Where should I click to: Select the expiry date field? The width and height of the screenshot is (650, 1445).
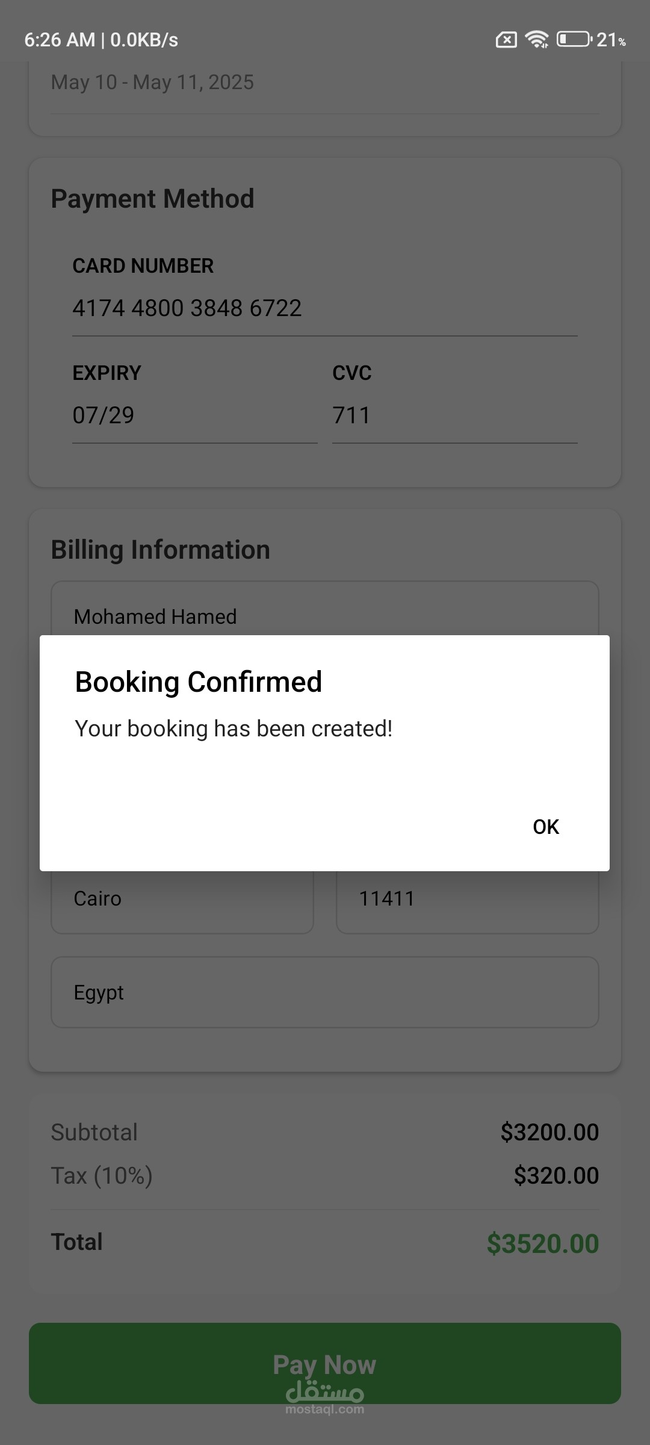click(194, 415)
